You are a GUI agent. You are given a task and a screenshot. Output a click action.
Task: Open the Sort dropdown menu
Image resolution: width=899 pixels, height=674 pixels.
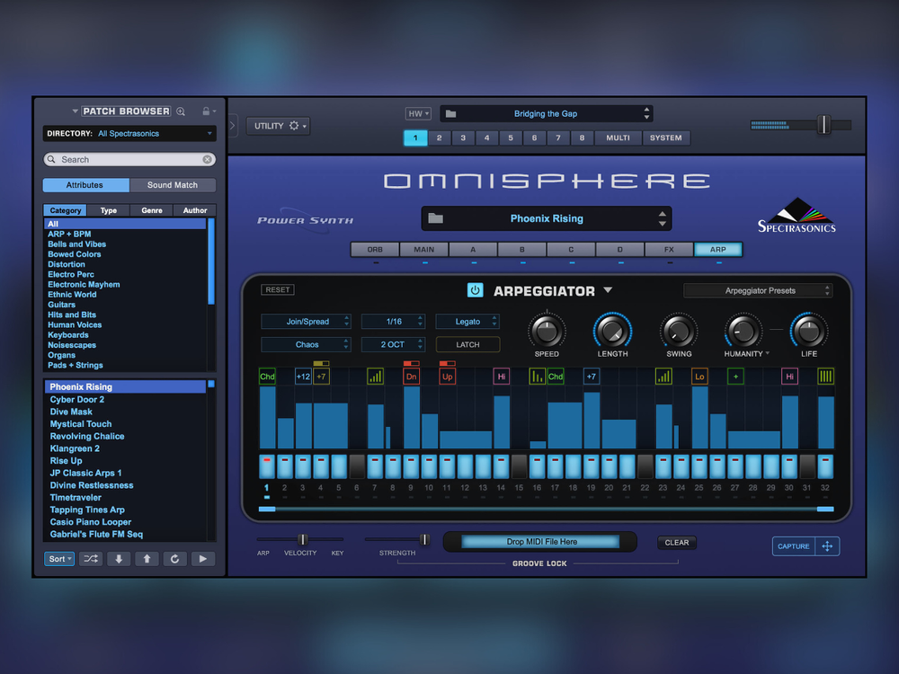pyautogui.click(x=59, y=559)
